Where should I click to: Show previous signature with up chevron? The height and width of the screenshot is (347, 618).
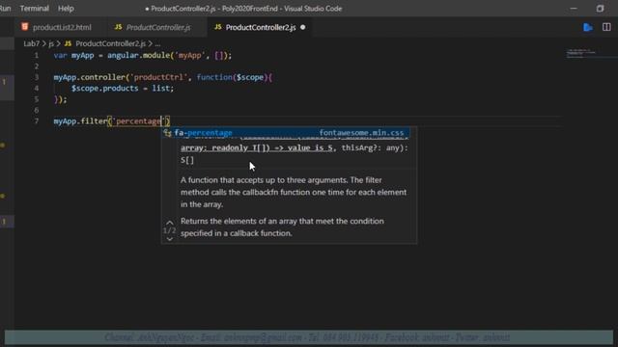[x=170, y=223]
